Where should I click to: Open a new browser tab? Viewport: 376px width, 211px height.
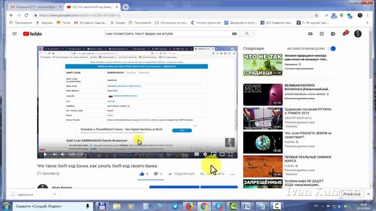(125, 7)
